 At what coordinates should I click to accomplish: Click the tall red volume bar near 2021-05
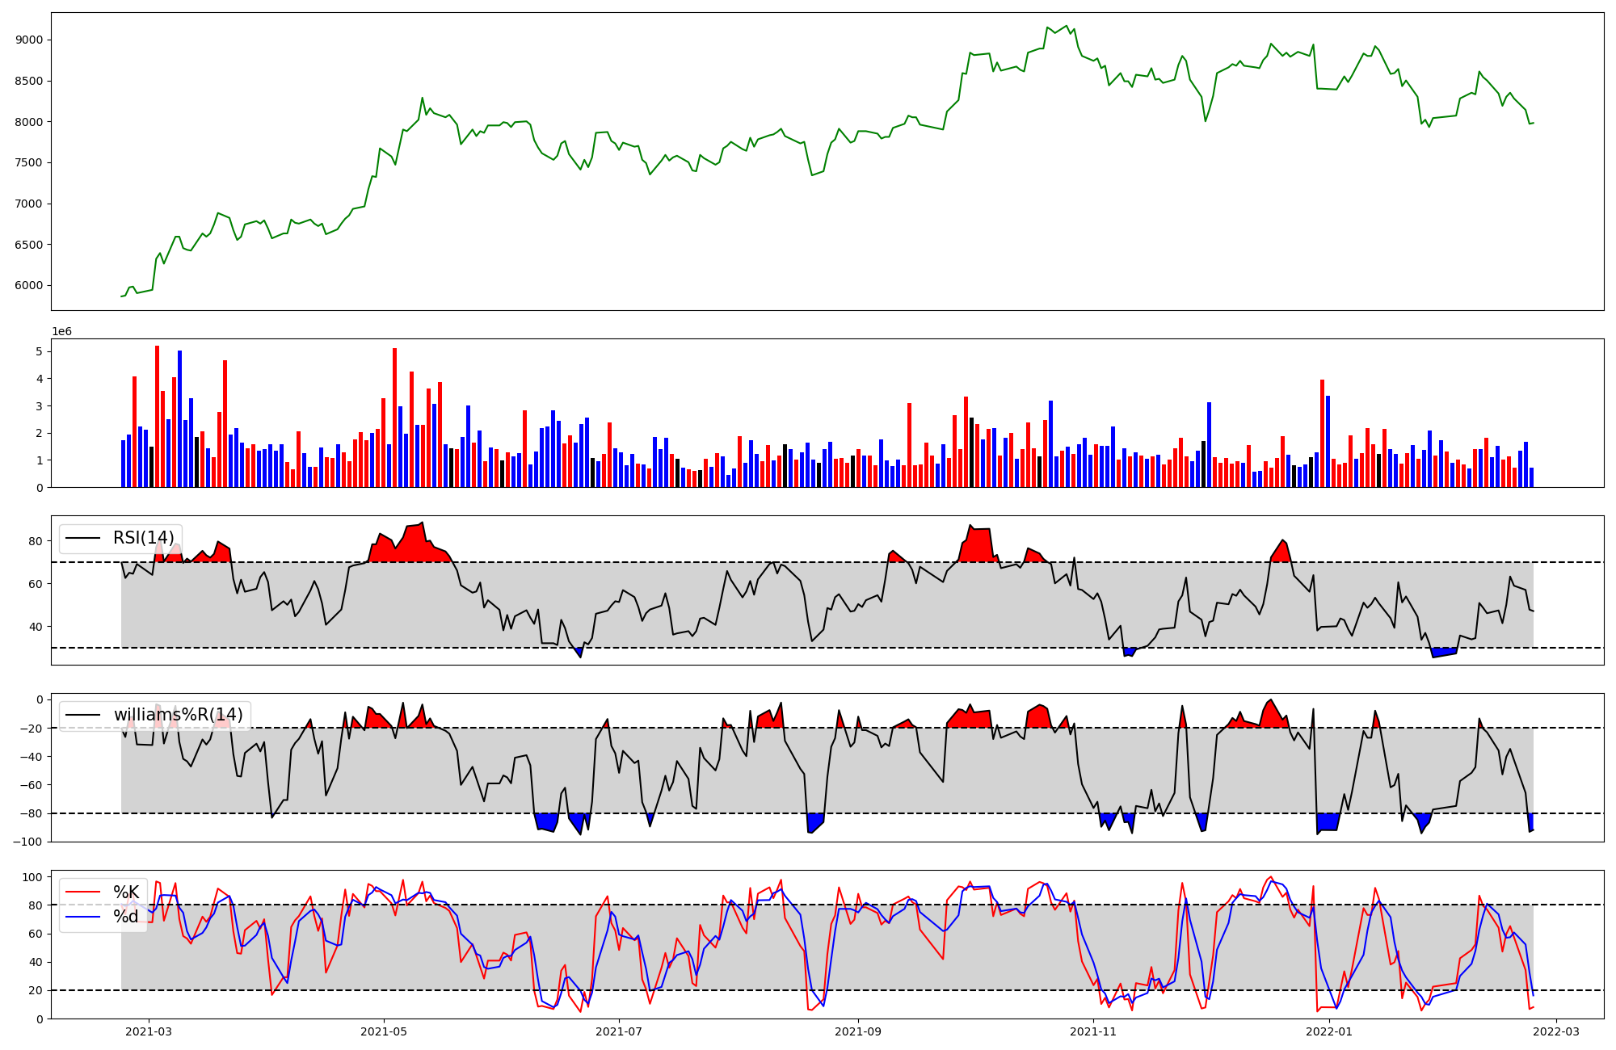click(x=394, y=417)
